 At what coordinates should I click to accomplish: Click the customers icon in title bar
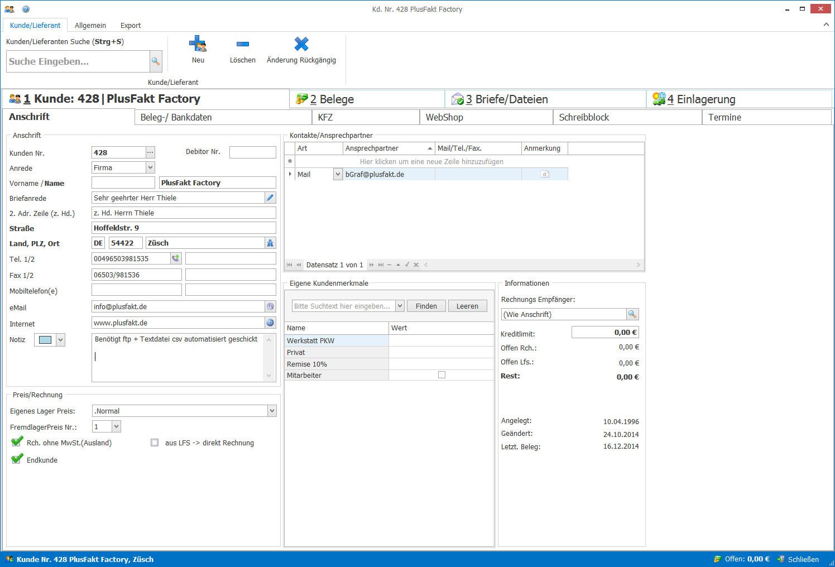tap(9, 9)
